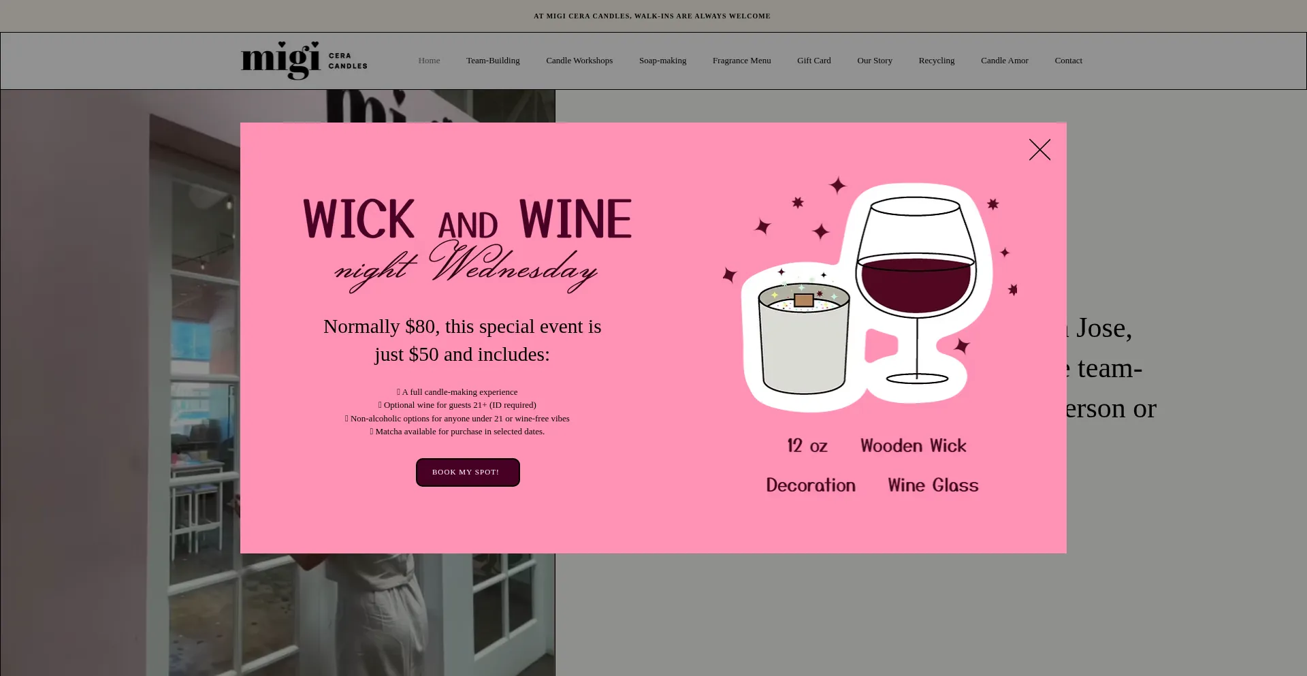Go to the Team-Building page
The width and height of the screenshot is (1307, 676).
point(493,61)
